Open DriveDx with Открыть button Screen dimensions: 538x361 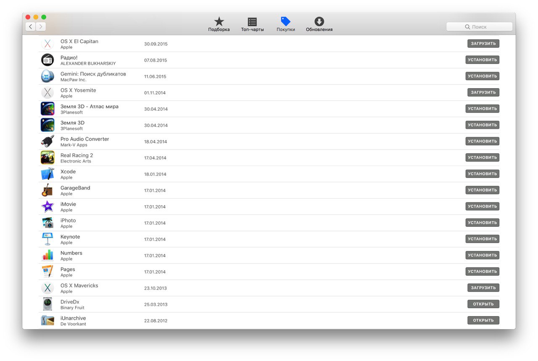(483, 303)
